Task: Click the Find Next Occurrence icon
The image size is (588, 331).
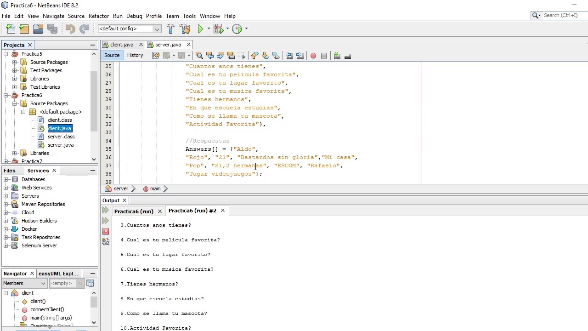Action: tap(220, 56)
